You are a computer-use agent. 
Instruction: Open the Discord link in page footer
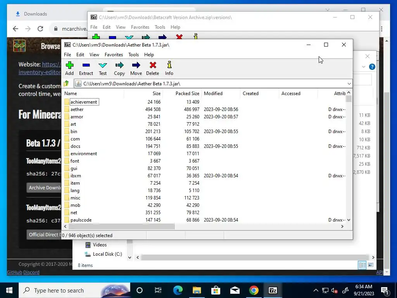(31, 272)
